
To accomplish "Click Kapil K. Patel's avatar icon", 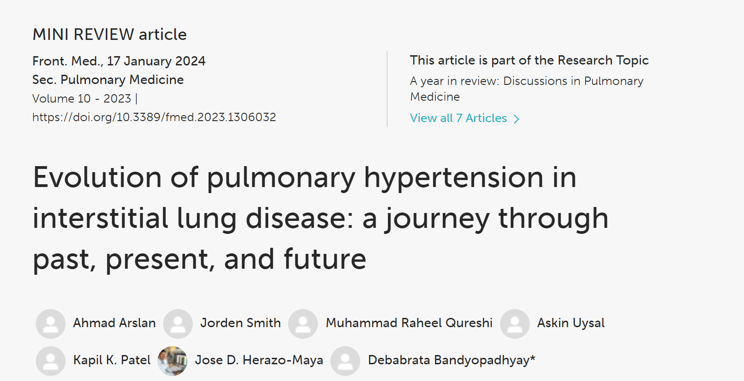I will point(51,361).
